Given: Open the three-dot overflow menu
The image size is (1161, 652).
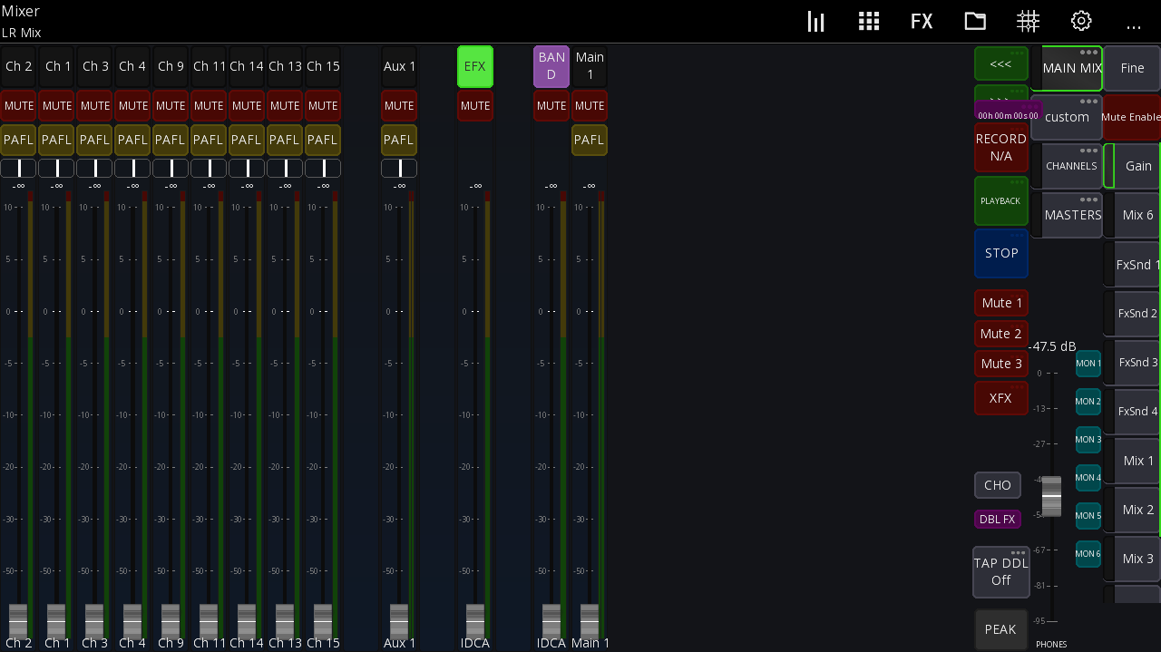Looking at the screenshot, I should tap(1134, 25).
